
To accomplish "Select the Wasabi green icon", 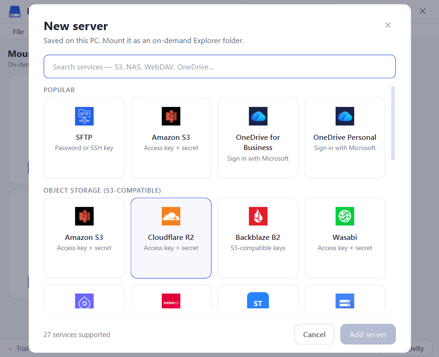I will pyautogui.click(x=345, y=216).
